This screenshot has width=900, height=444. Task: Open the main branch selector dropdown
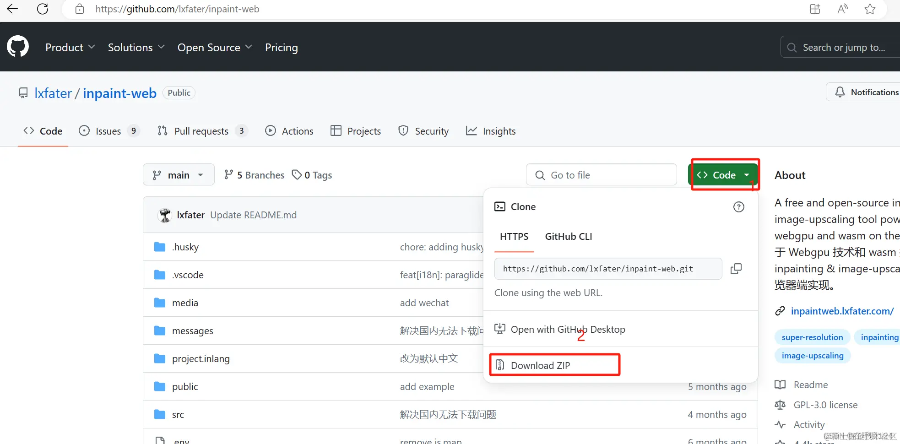point(179,175)
